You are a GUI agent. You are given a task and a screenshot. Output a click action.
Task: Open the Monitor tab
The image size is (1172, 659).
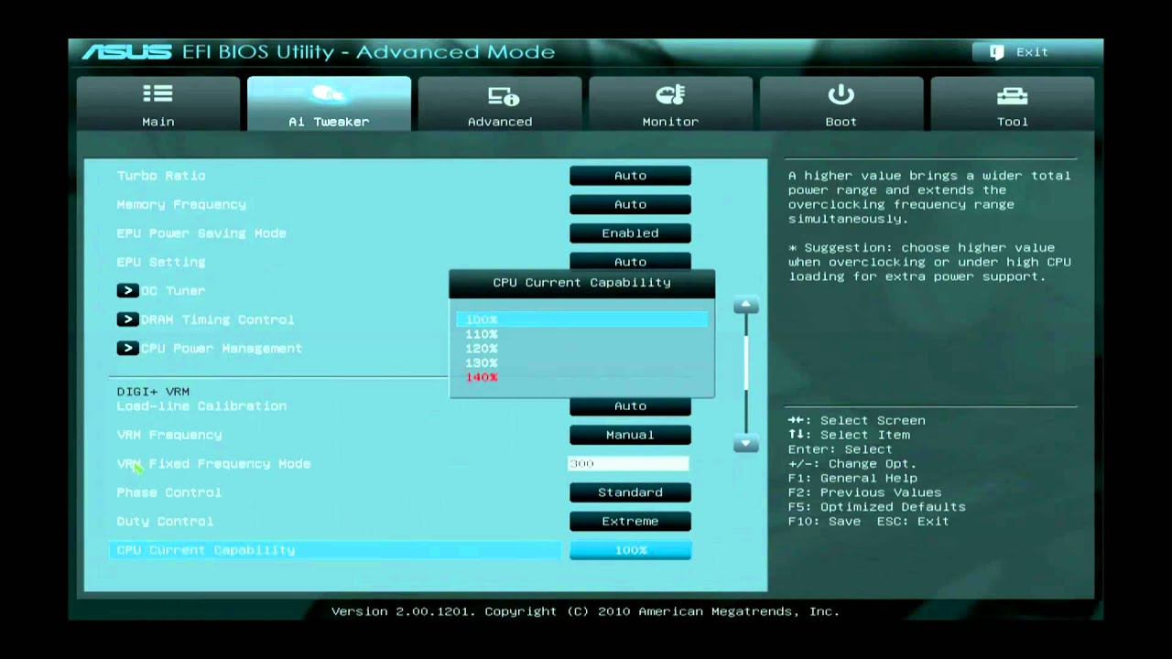point(670,103)
